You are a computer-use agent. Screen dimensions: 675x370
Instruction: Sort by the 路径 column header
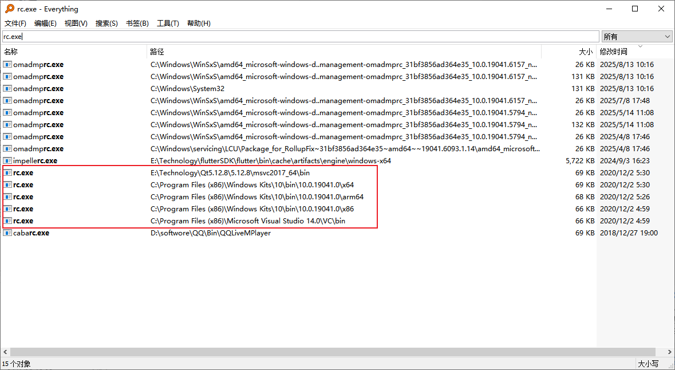[x=344, y=52]
